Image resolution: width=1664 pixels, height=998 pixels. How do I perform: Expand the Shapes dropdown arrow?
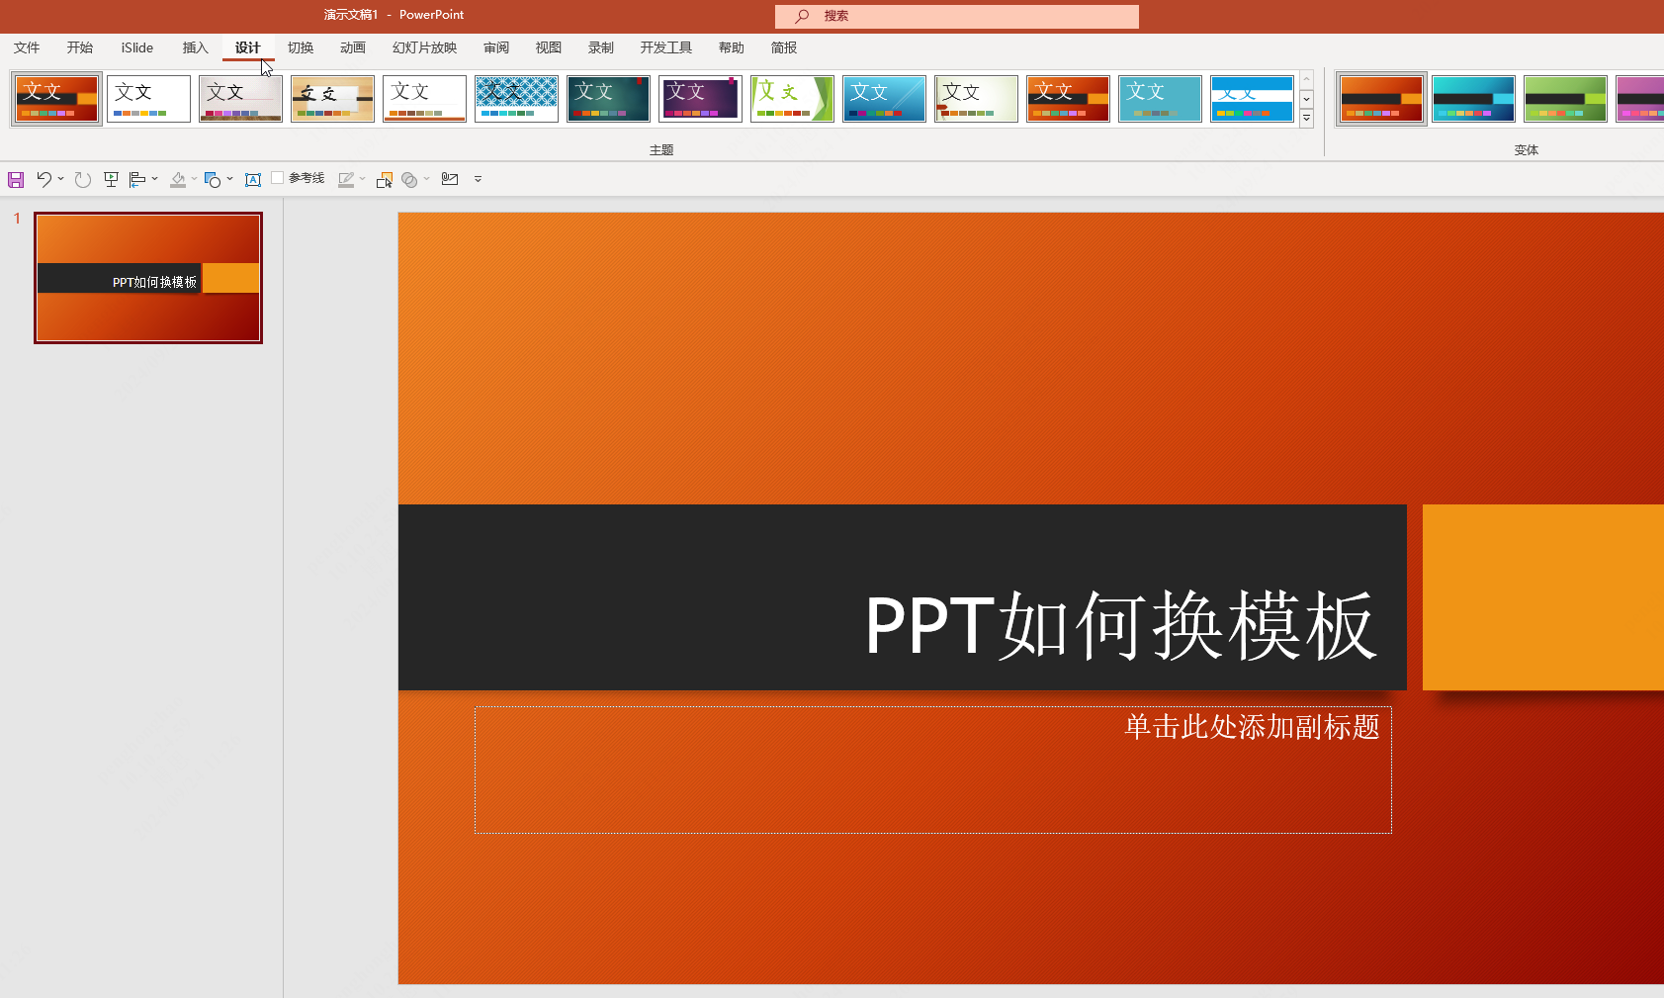230,179
